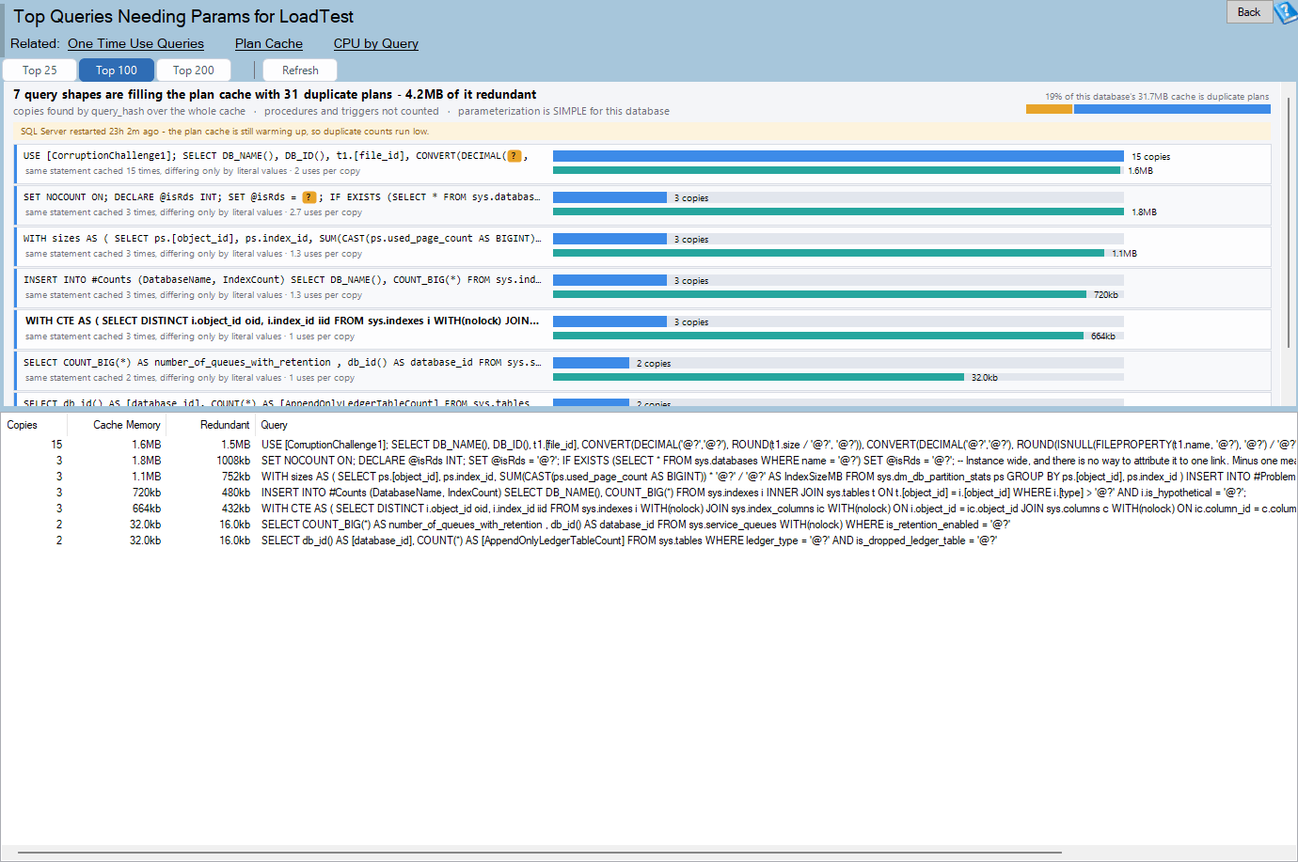The image size is (1298, 862).
Task: Switch to the Top 25 tab
Action: click(40, 71)
